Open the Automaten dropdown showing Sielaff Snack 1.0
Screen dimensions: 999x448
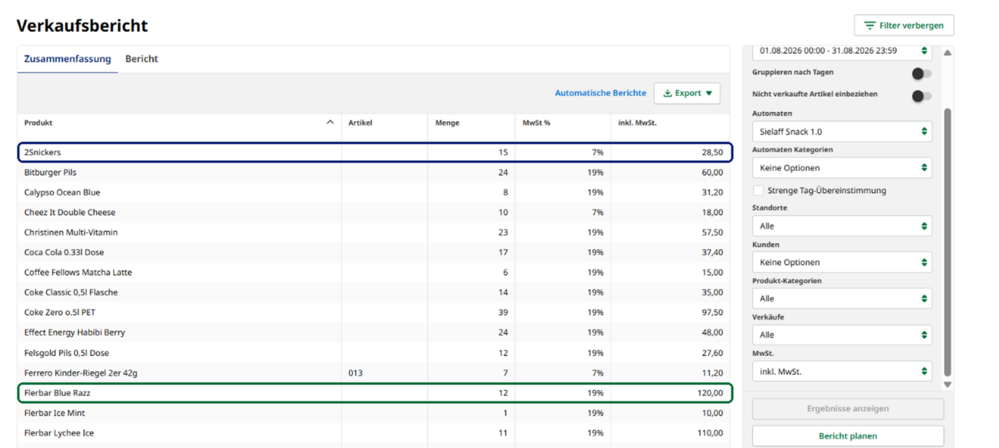click(842, 131)
